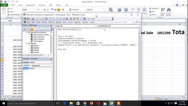Collapse the Microsoft Excel Objects folder

[x=27, y=32]
